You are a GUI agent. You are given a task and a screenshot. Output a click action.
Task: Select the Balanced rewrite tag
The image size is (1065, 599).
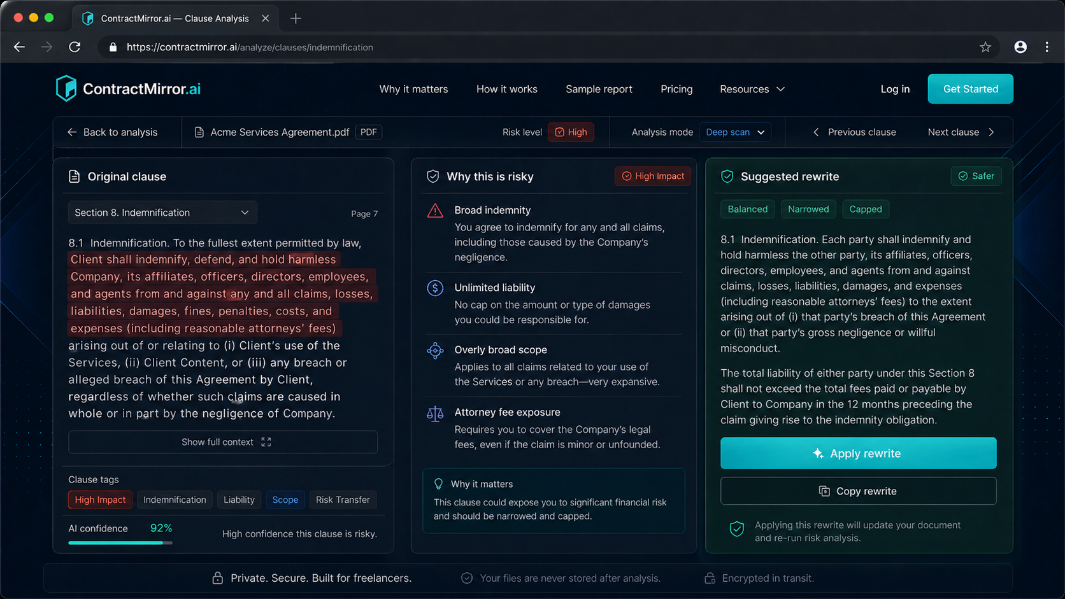pyautogui.click(x=748, y=209)
